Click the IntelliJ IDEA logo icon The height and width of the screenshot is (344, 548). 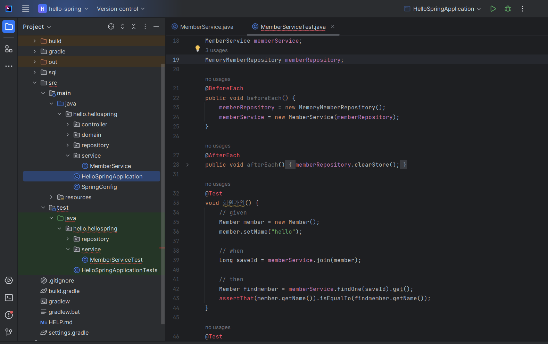9,9
